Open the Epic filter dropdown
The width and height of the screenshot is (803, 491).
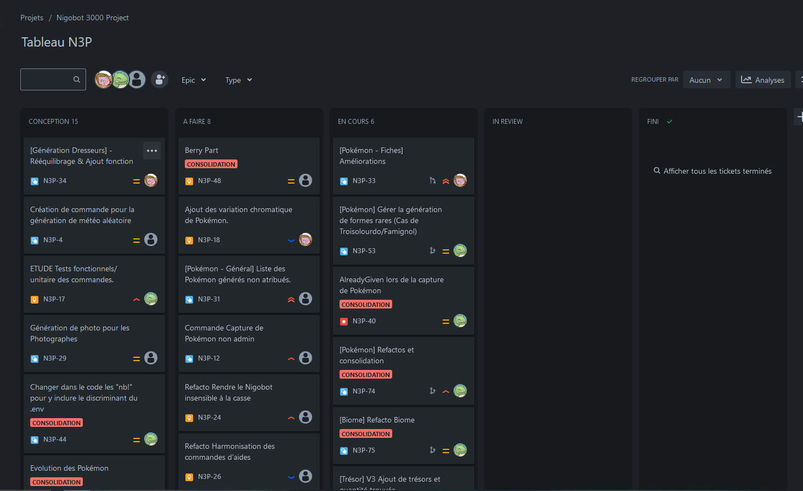coord(193,79)
